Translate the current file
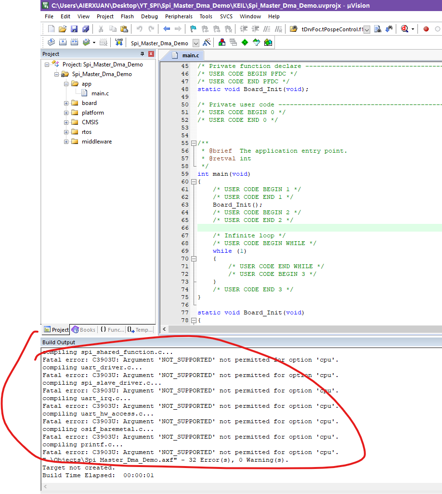The width and height of the screenshot is (442, 494). click(x=51, y=42)
